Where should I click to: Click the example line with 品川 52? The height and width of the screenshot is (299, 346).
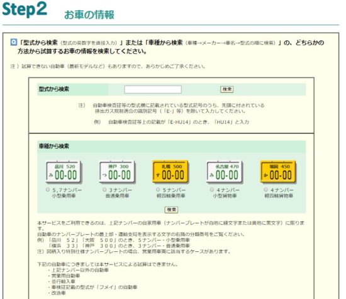(113, 240)
